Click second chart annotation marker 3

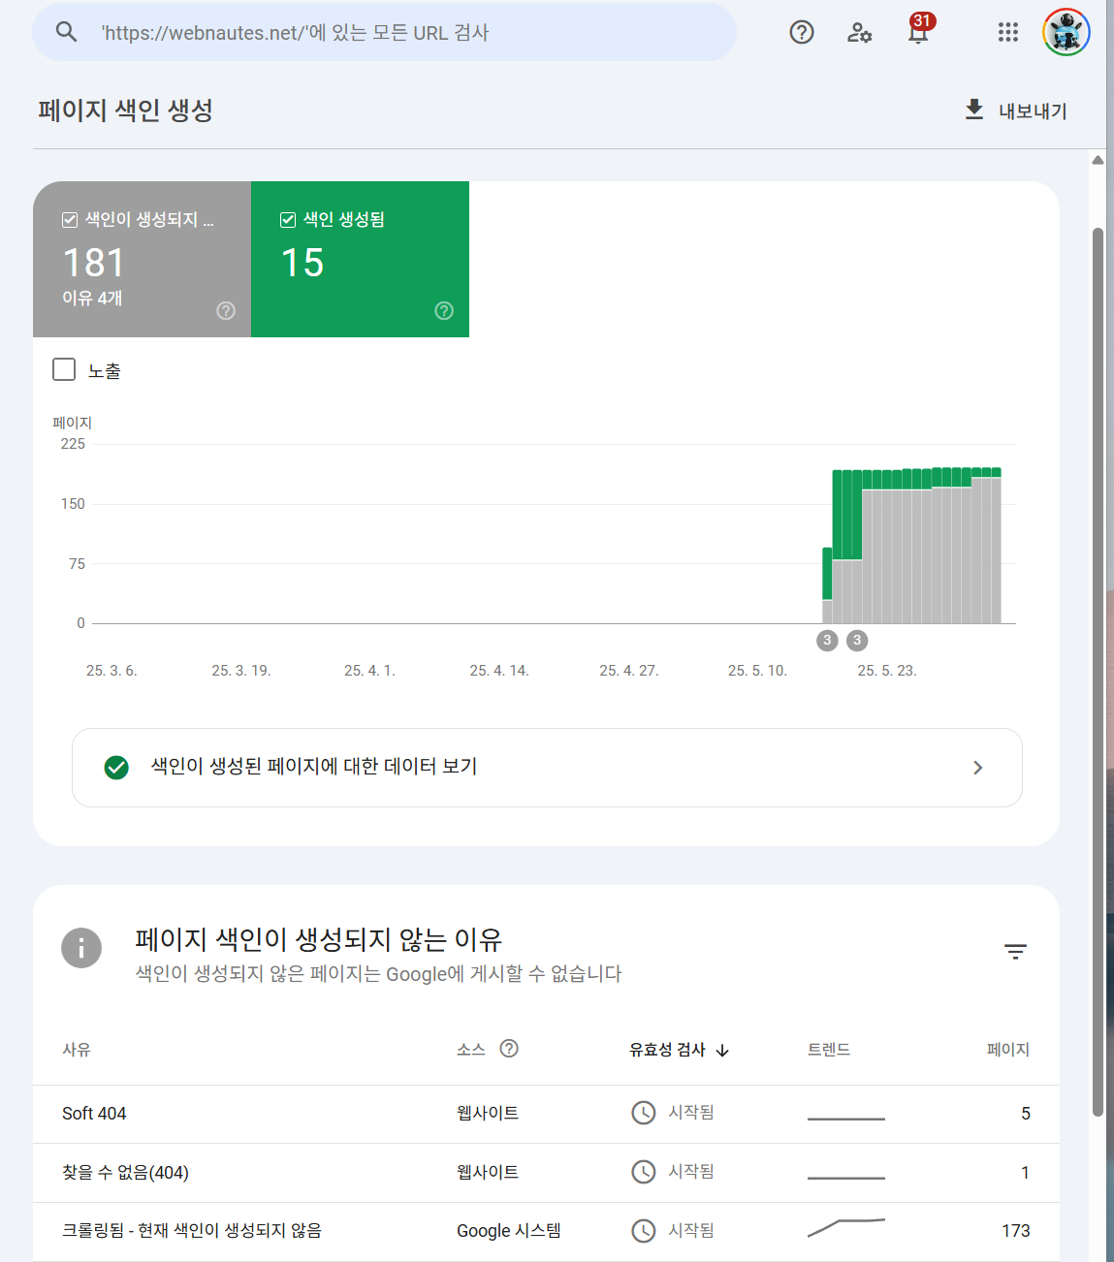point(857,640)
